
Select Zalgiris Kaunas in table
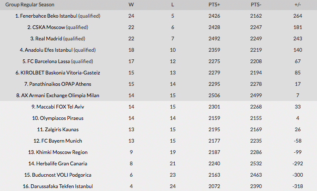pyautogui.click(x=61, y=129)
